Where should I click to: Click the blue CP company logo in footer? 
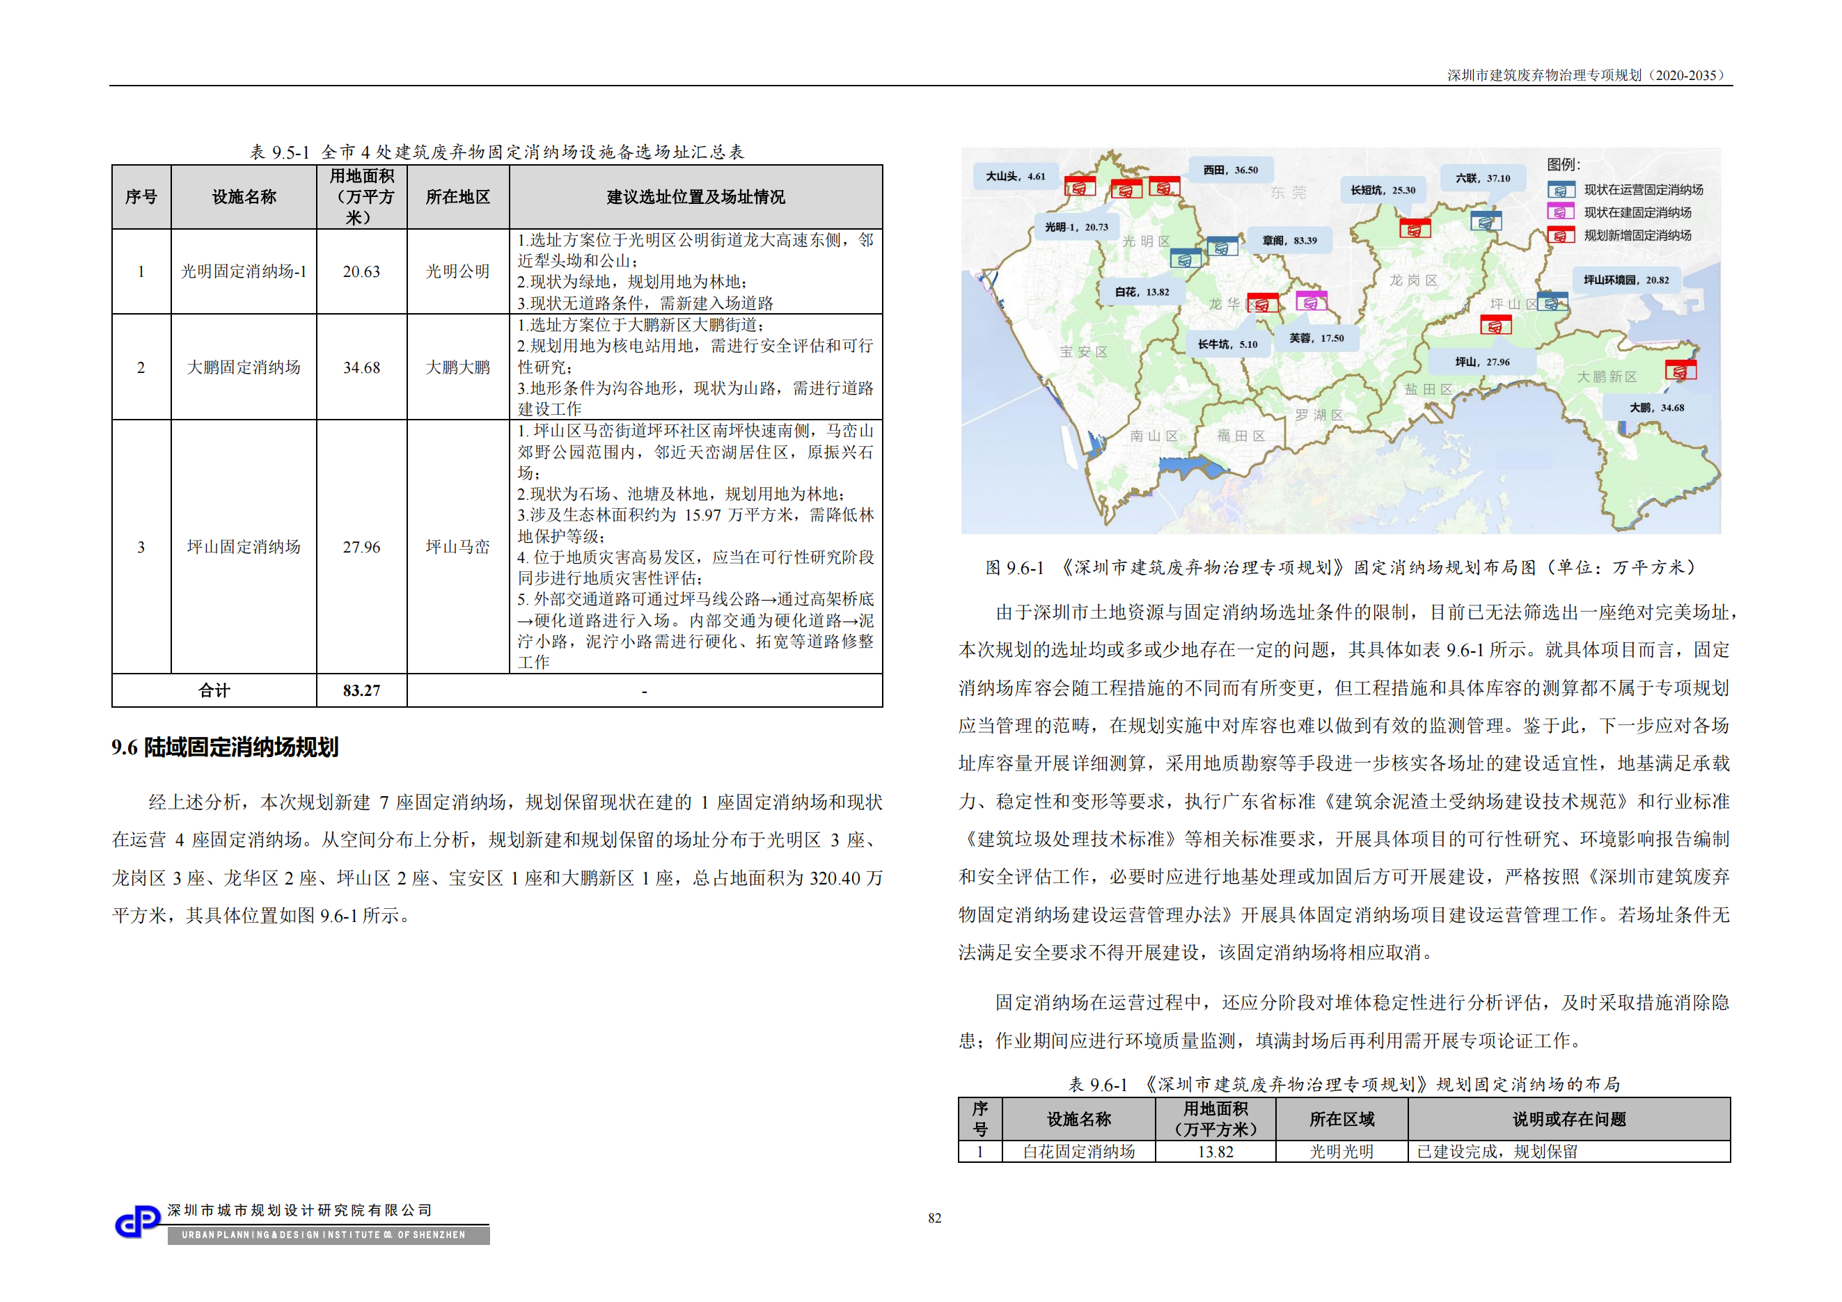click(138, 1222)
